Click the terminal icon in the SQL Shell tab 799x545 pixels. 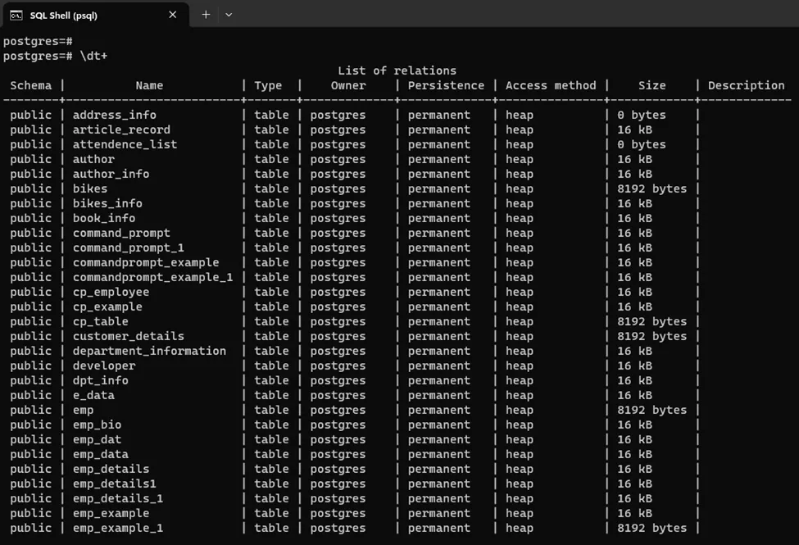[16, 15]
